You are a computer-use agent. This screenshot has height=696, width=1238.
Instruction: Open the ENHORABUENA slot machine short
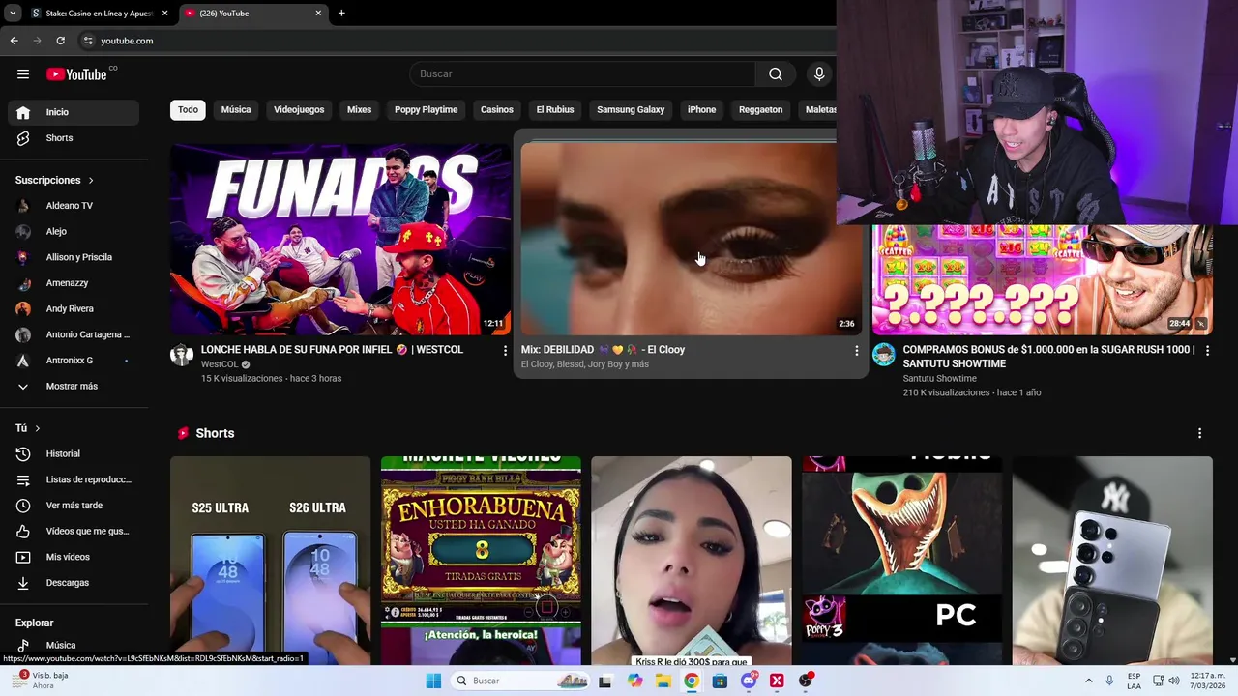[481, 561]
